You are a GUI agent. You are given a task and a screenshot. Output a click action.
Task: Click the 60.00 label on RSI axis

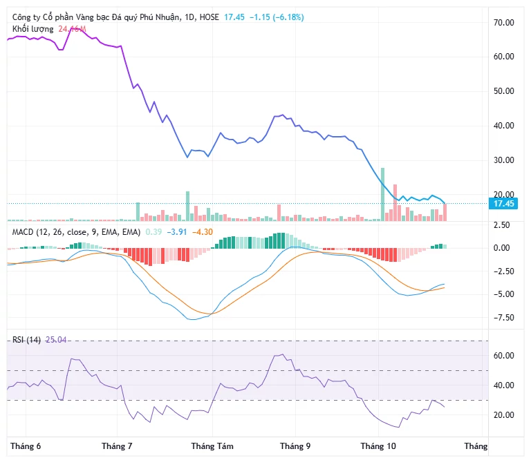[503, 356]
